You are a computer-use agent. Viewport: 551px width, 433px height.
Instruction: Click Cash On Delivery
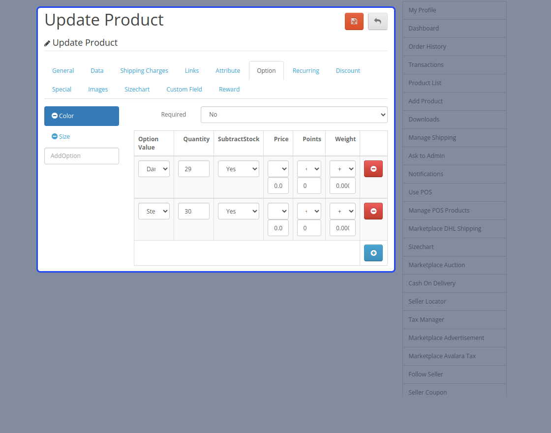click(455, 283)
